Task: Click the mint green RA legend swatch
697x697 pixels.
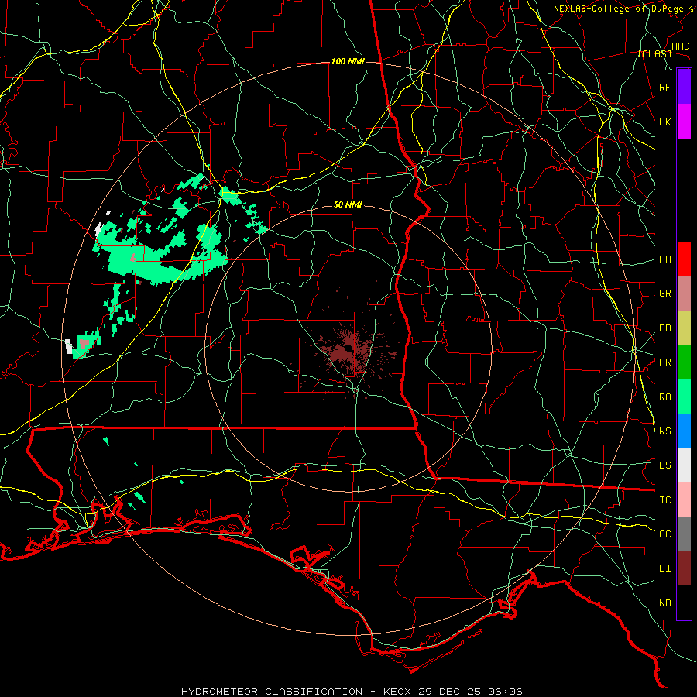Action: click(684, 397)
